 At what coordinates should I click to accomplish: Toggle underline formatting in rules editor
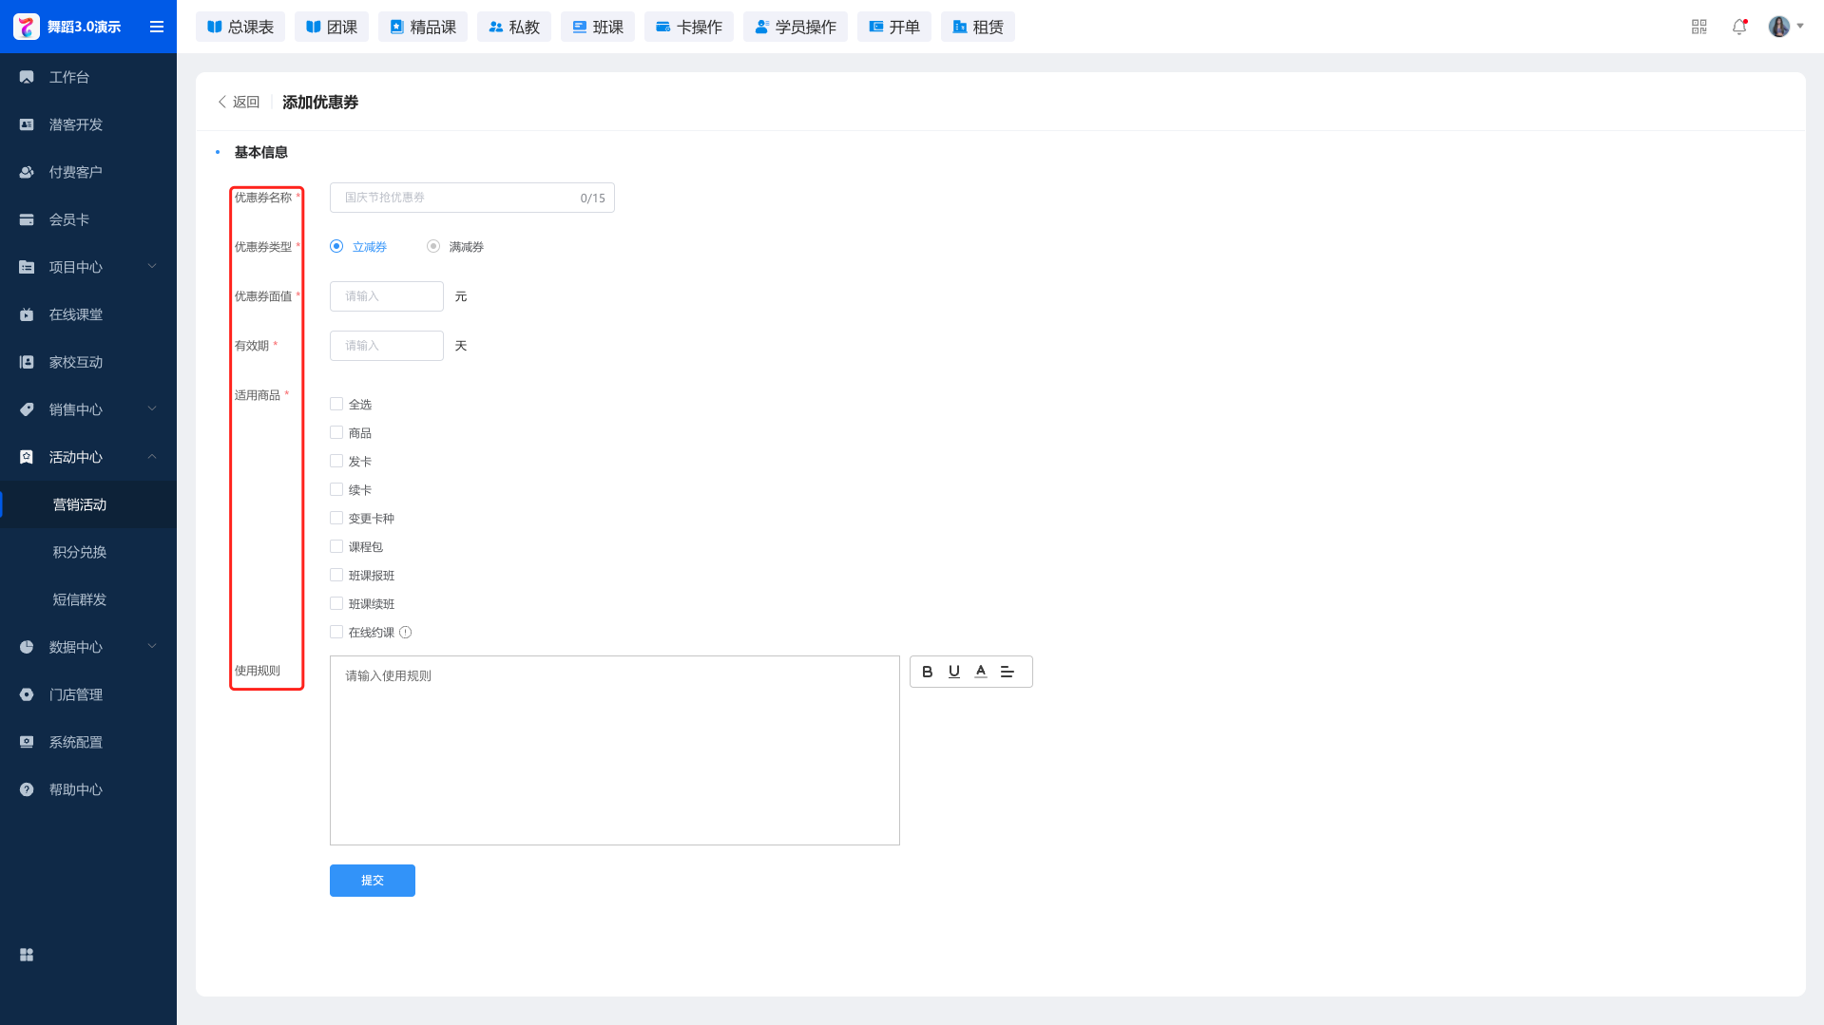point(954,672)
